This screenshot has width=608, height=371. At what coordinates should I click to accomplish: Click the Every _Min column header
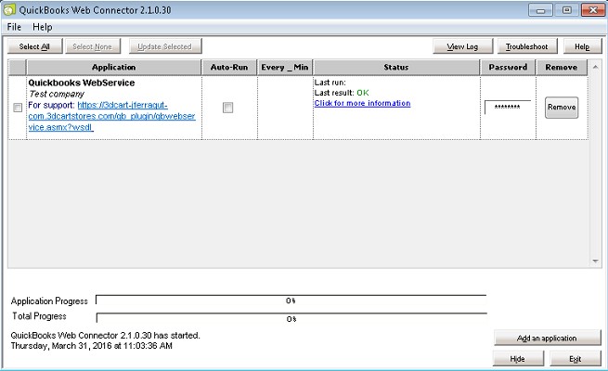[x=285, y=68]
